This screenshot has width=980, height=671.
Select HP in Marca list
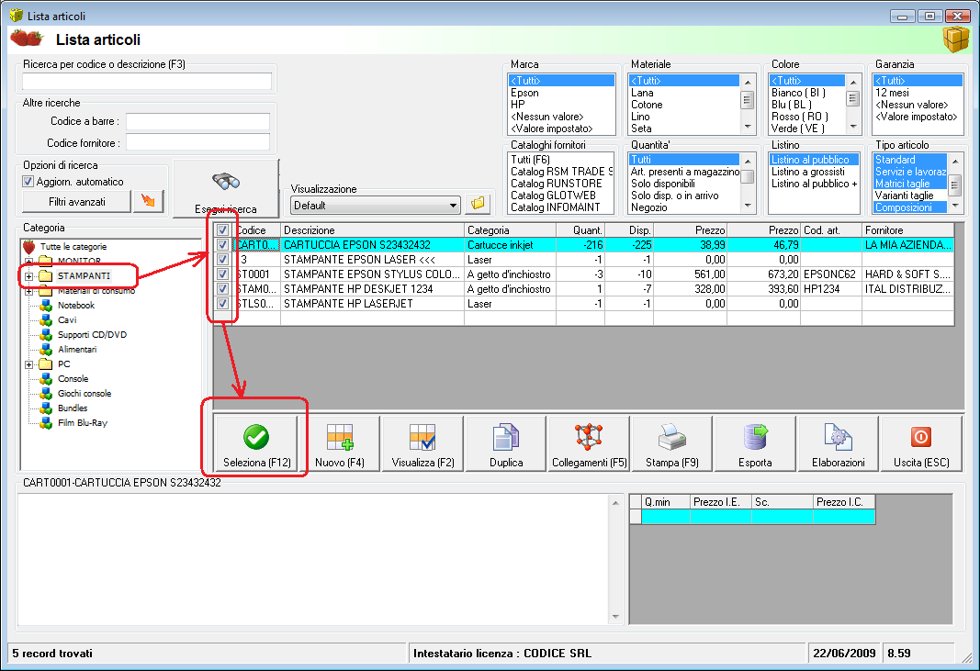[517, 105]
